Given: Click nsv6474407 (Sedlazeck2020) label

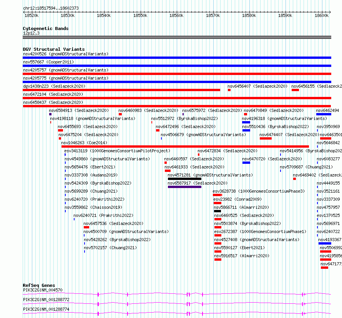Looking at the screenshot, I should point(289,135).
